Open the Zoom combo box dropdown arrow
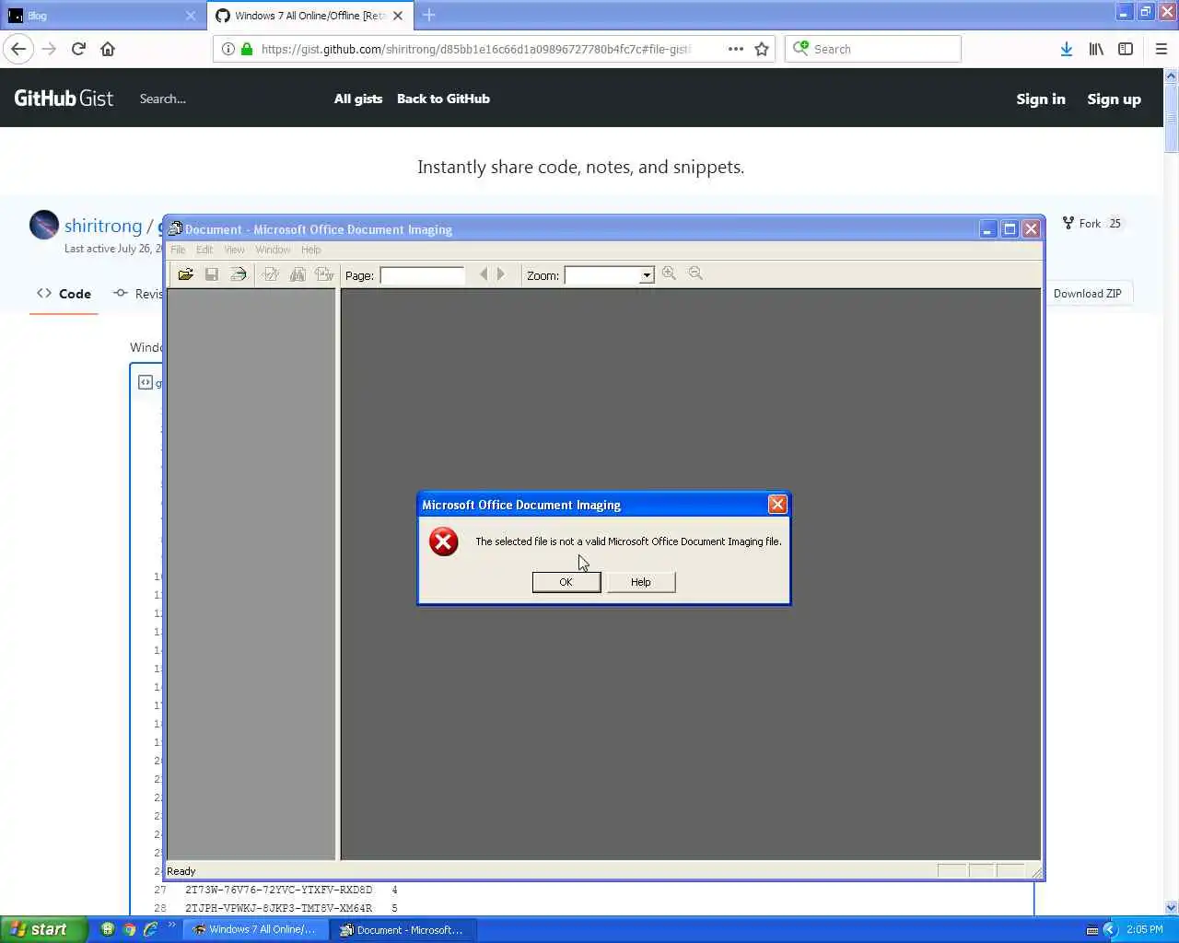The image size is (1179, 943). pyautogui.click(x=647, y=275)
